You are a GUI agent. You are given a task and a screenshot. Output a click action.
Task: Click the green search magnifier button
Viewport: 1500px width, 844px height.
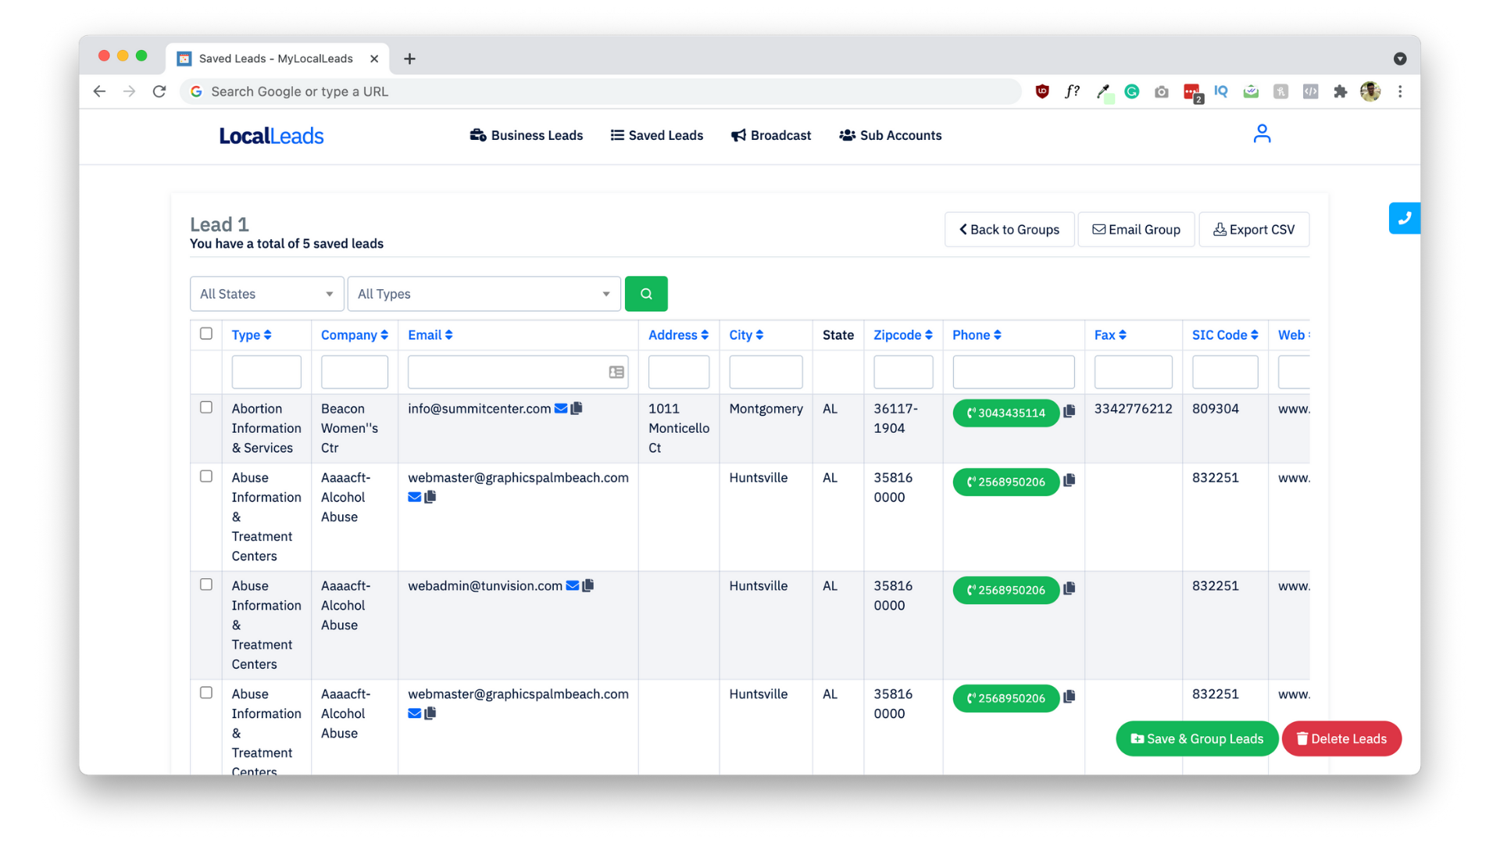[645, 294]
